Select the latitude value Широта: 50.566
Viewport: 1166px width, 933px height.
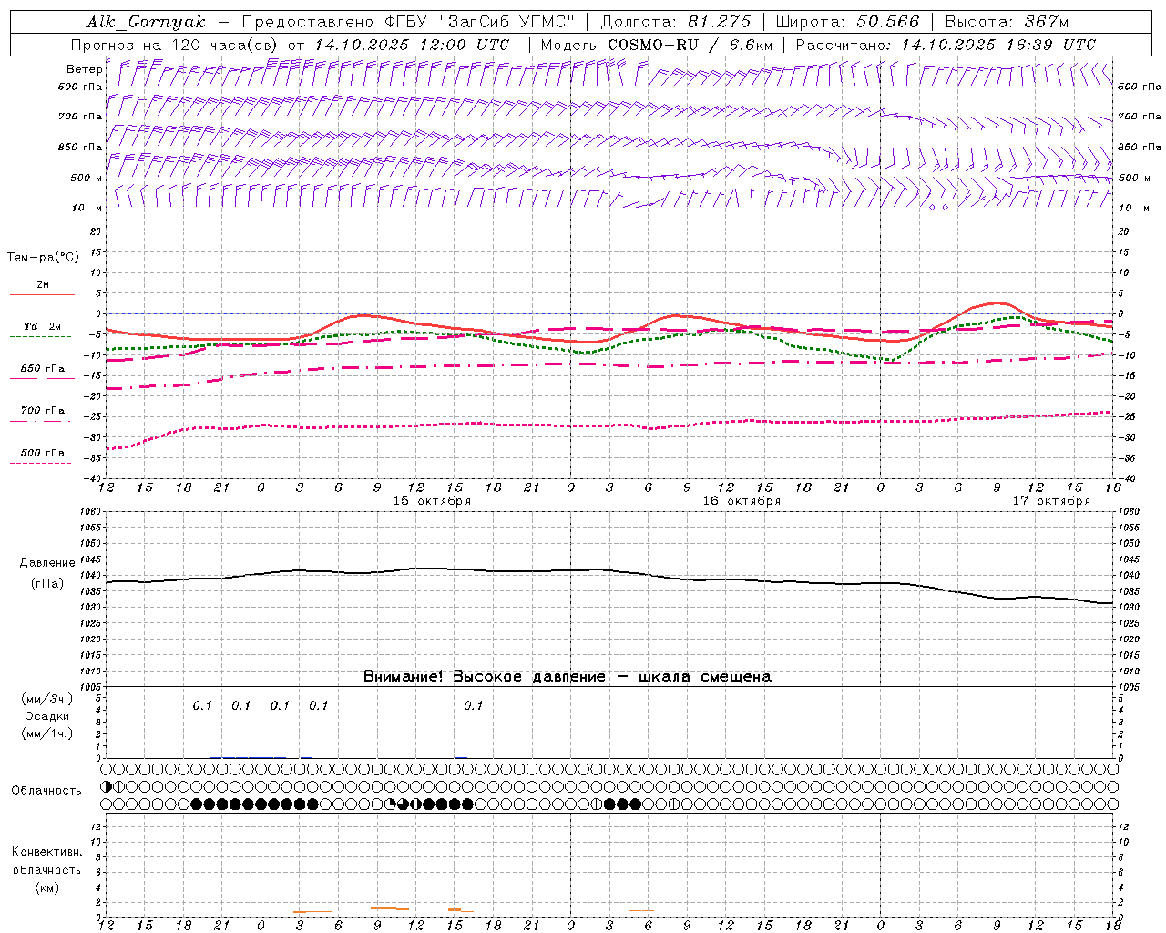[847, 22]
